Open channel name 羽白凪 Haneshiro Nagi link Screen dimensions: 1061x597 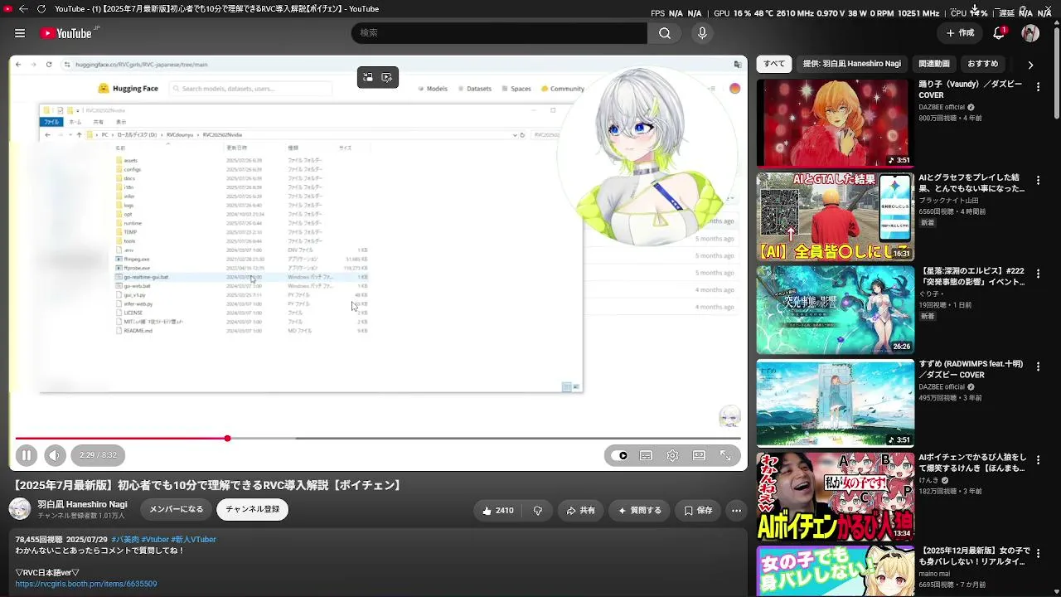click(82, 504)
